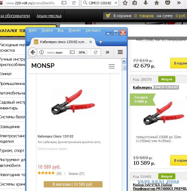Reload the Monsp page in front browser
Image resolution: width=187 pixels, height=191 pixels.
[95, 52]
